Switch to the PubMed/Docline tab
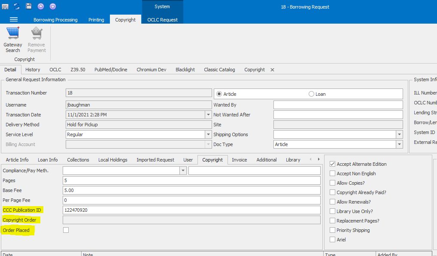This screenshot has height=256, width=437. [111, 69]
